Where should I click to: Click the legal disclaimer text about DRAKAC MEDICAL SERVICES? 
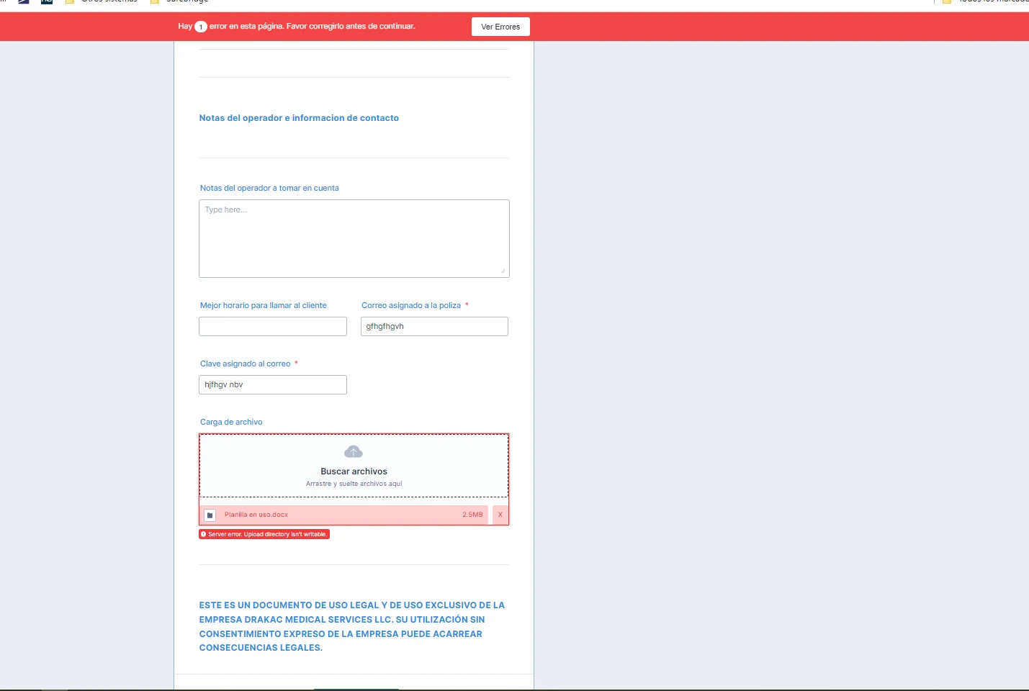[351, 625]
